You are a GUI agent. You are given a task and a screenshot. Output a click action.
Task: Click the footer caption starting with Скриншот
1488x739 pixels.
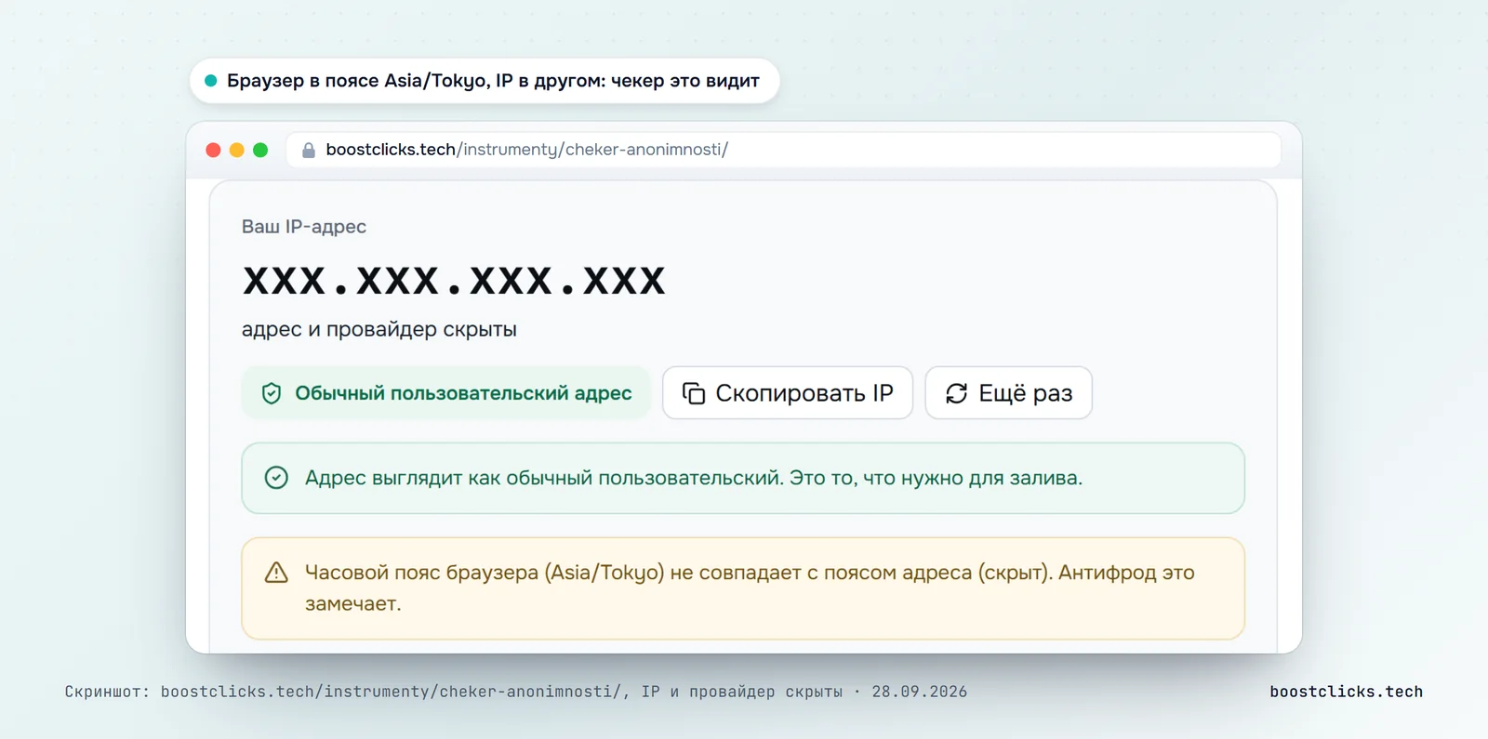(x=516, y=692)
